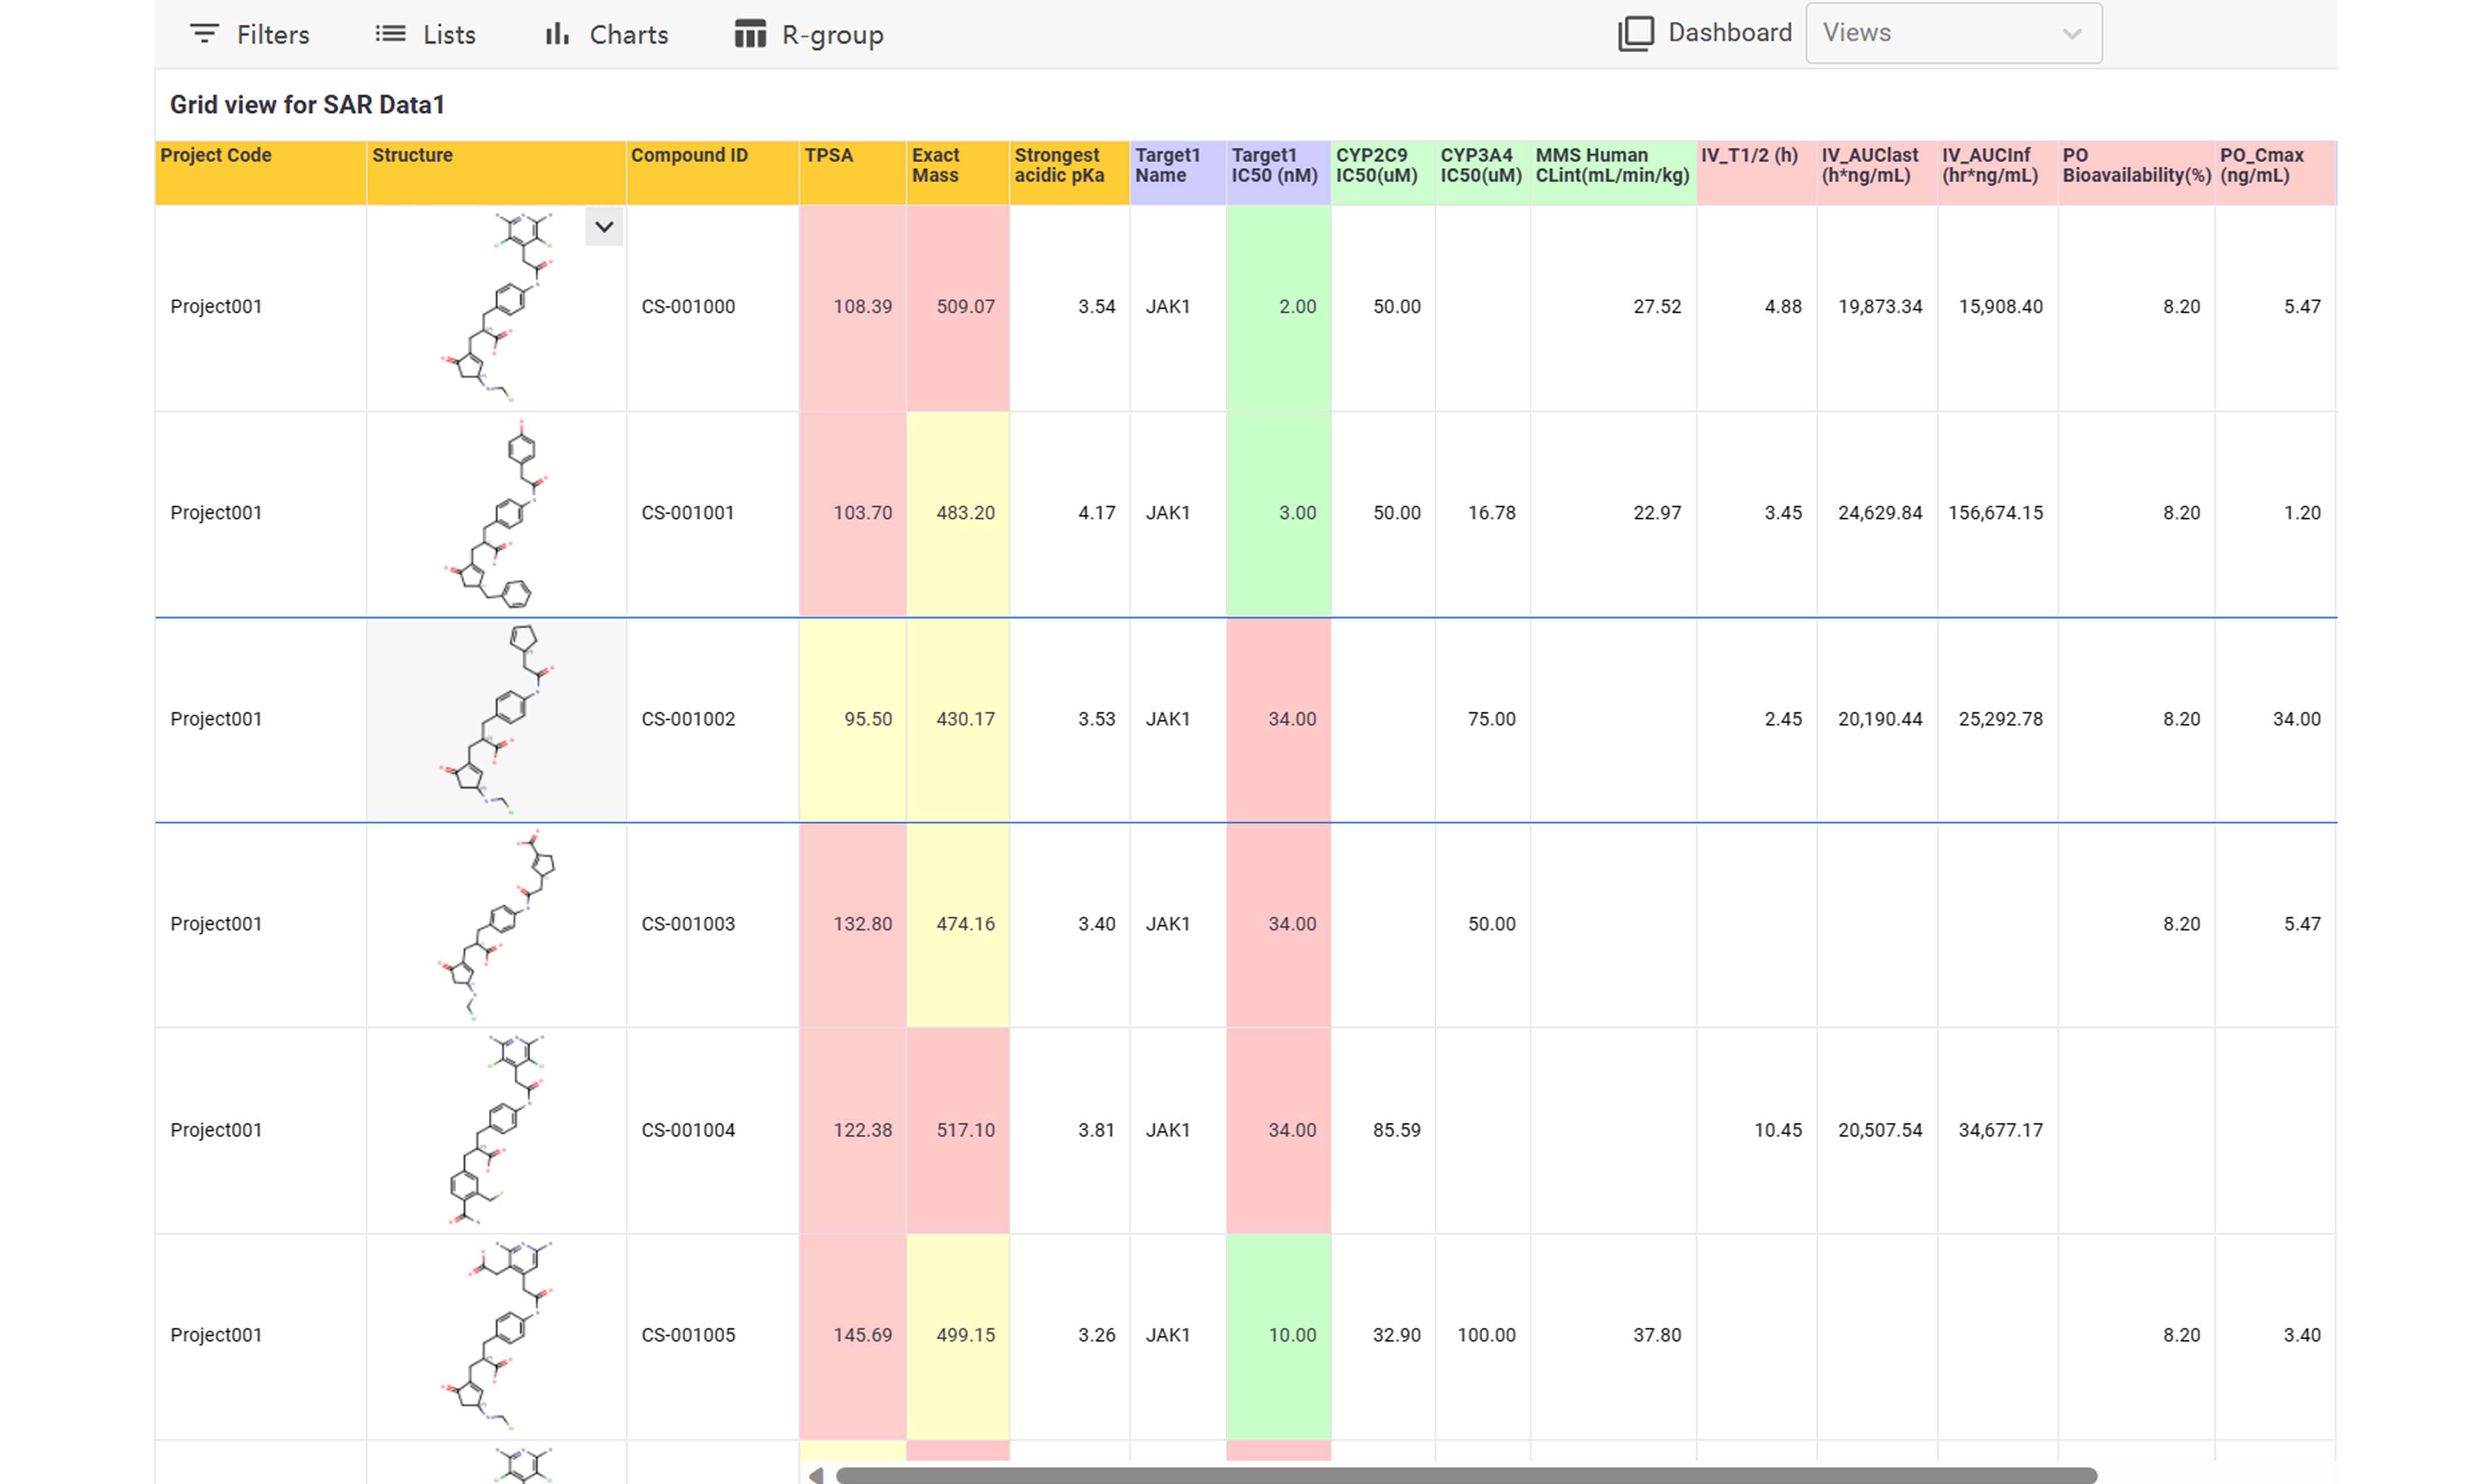This screenshot has width=2484, height=1484.
Task: Click Target1 IC50 value 3.00
Action: pos(1297,513)
